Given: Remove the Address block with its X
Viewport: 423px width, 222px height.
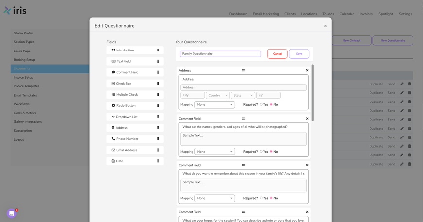Looking at the screenshot, I should 307,70.
